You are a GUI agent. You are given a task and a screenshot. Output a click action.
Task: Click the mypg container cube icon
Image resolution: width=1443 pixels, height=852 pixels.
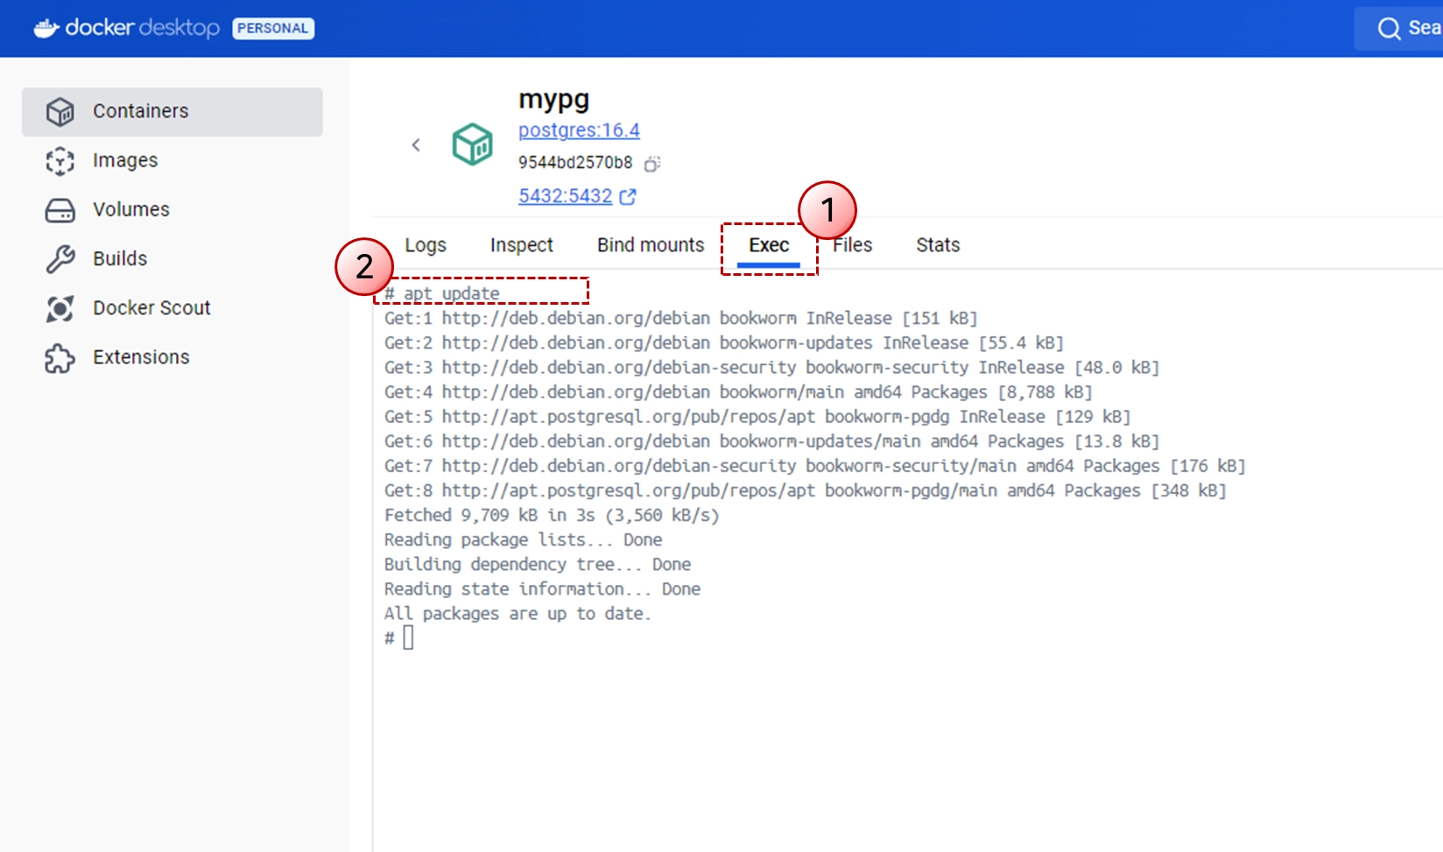[x=472, y=144]
